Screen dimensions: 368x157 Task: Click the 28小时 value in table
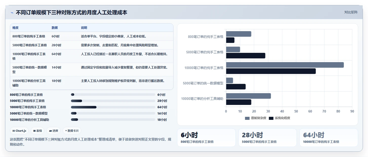coord(56,45)
